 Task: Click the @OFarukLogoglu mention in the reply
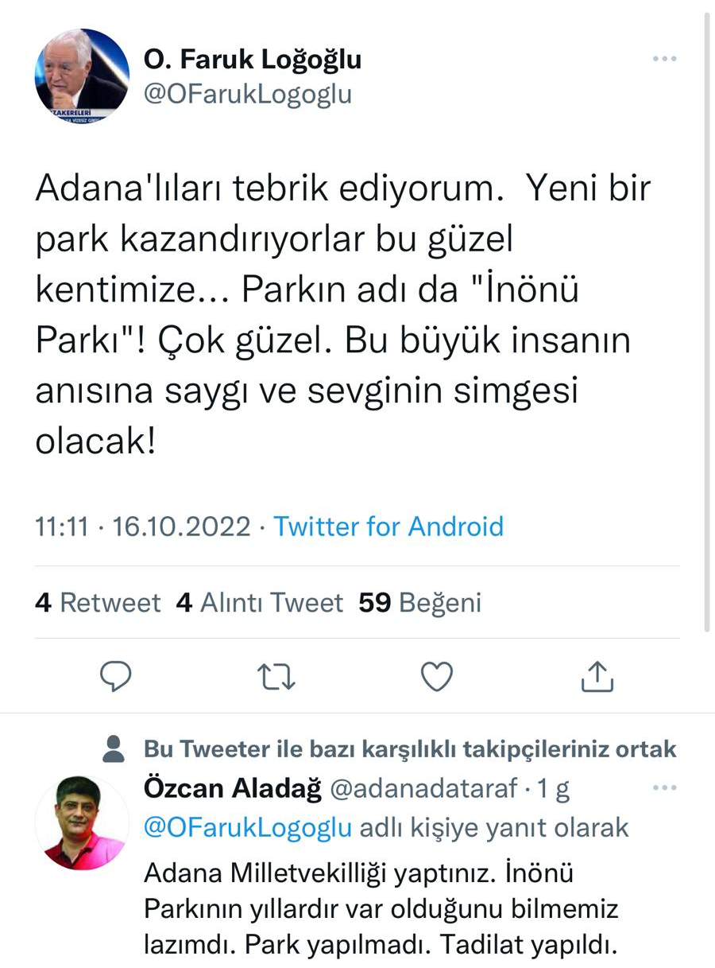(x=247, y=828)
